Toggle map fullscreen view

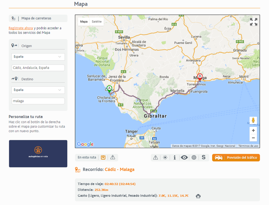(254, 22)
